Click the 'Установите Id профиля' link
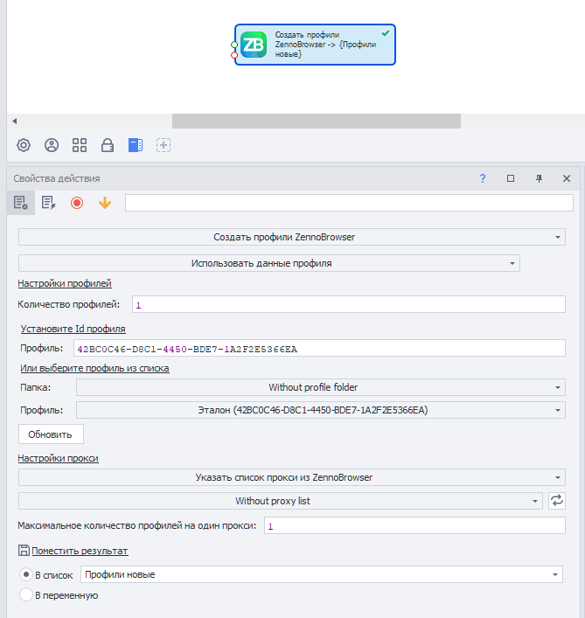Screen dimensions: 585x618 tap(73, 329)
